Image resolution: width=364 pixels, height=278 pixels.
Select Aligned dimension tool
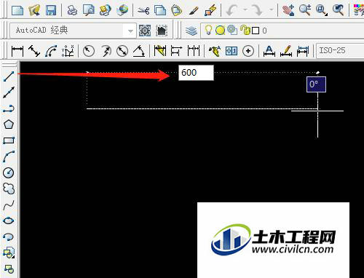[x=34, y=51]
